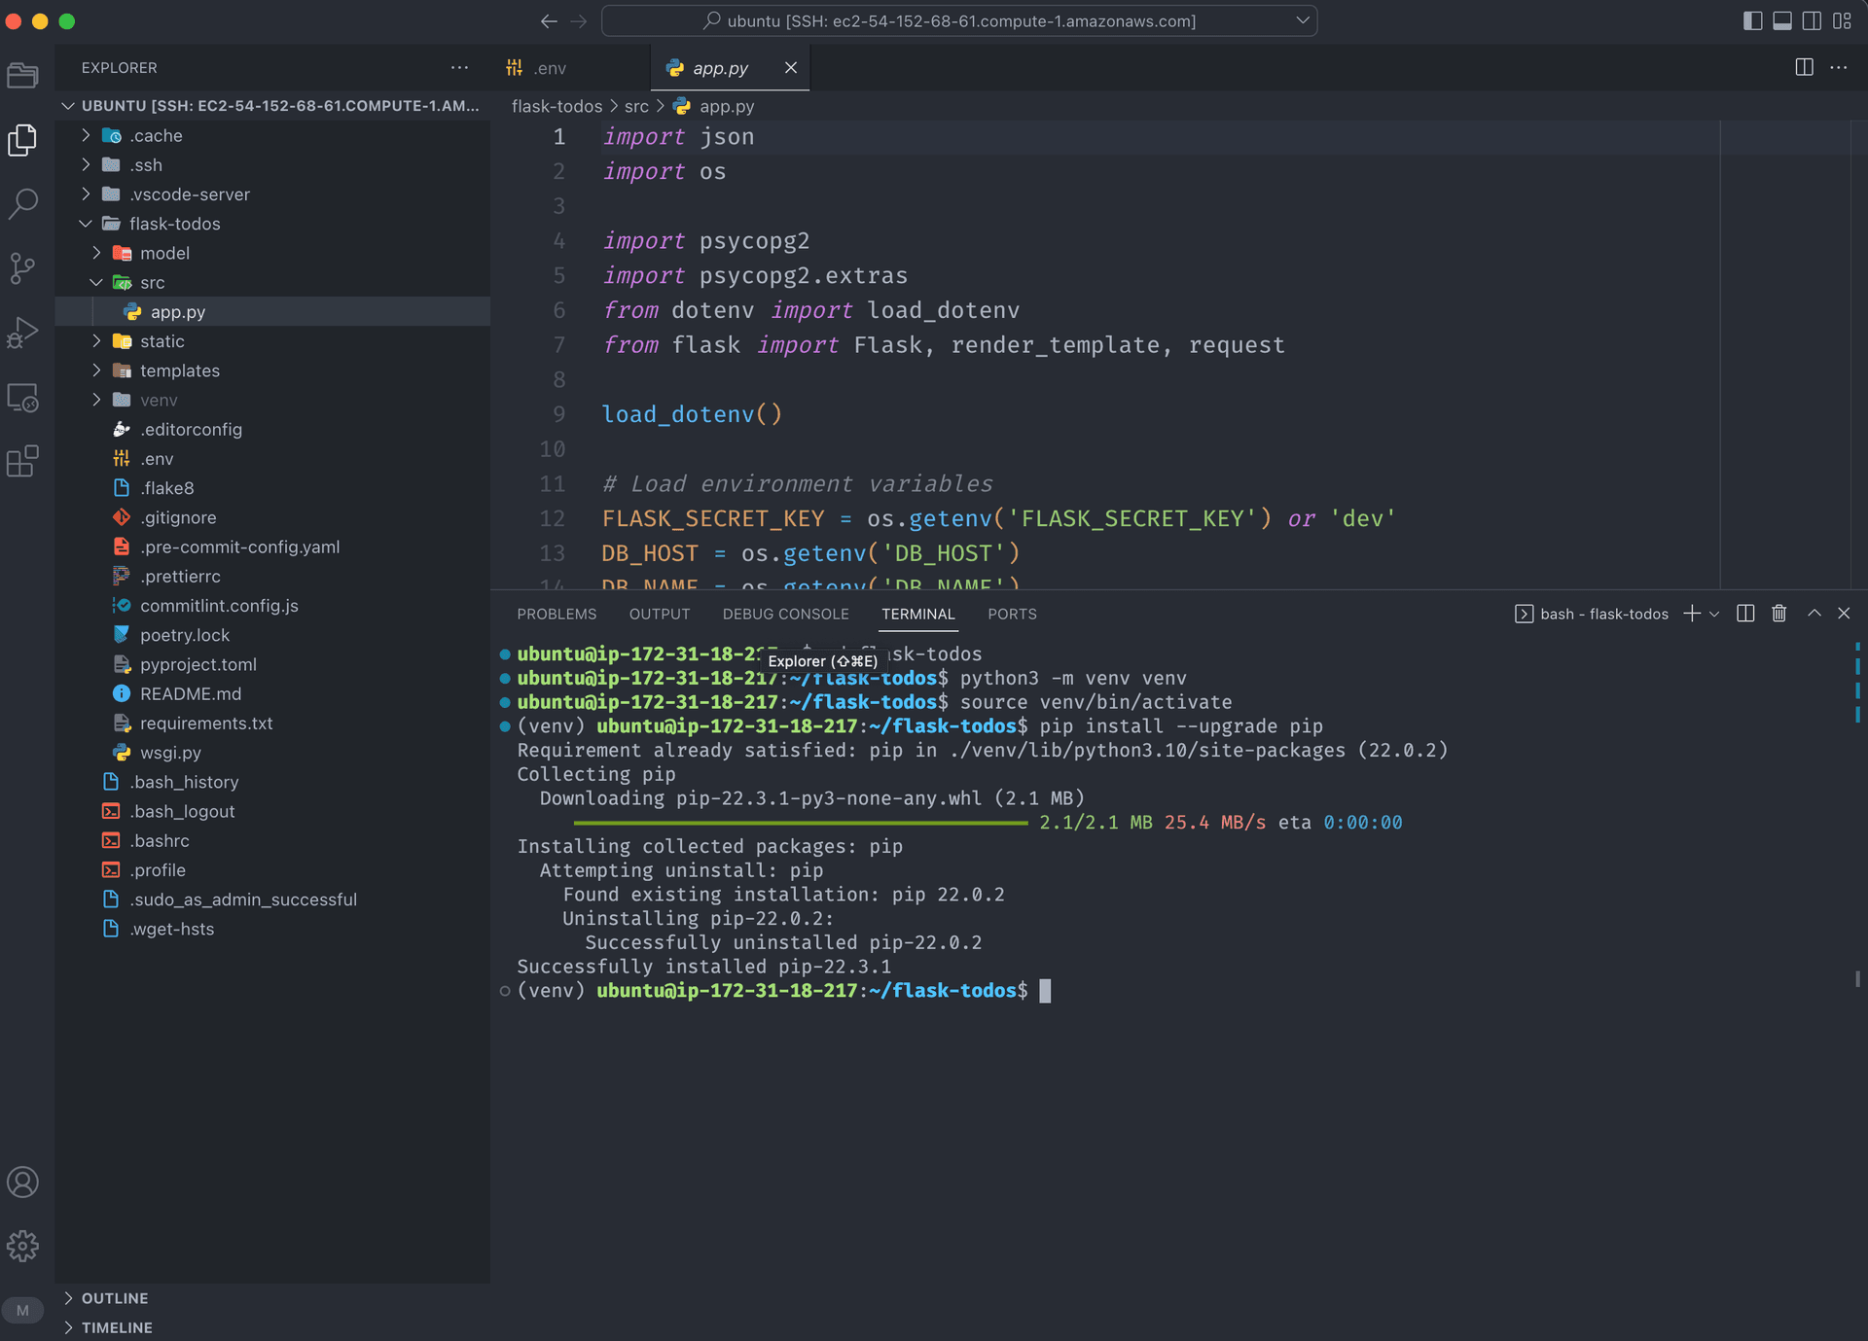Expand the .vscode-server folder
Image resolution: width=1868 pixels, height=1341 pixels.
pyautogui.click(x=272, y=194)
